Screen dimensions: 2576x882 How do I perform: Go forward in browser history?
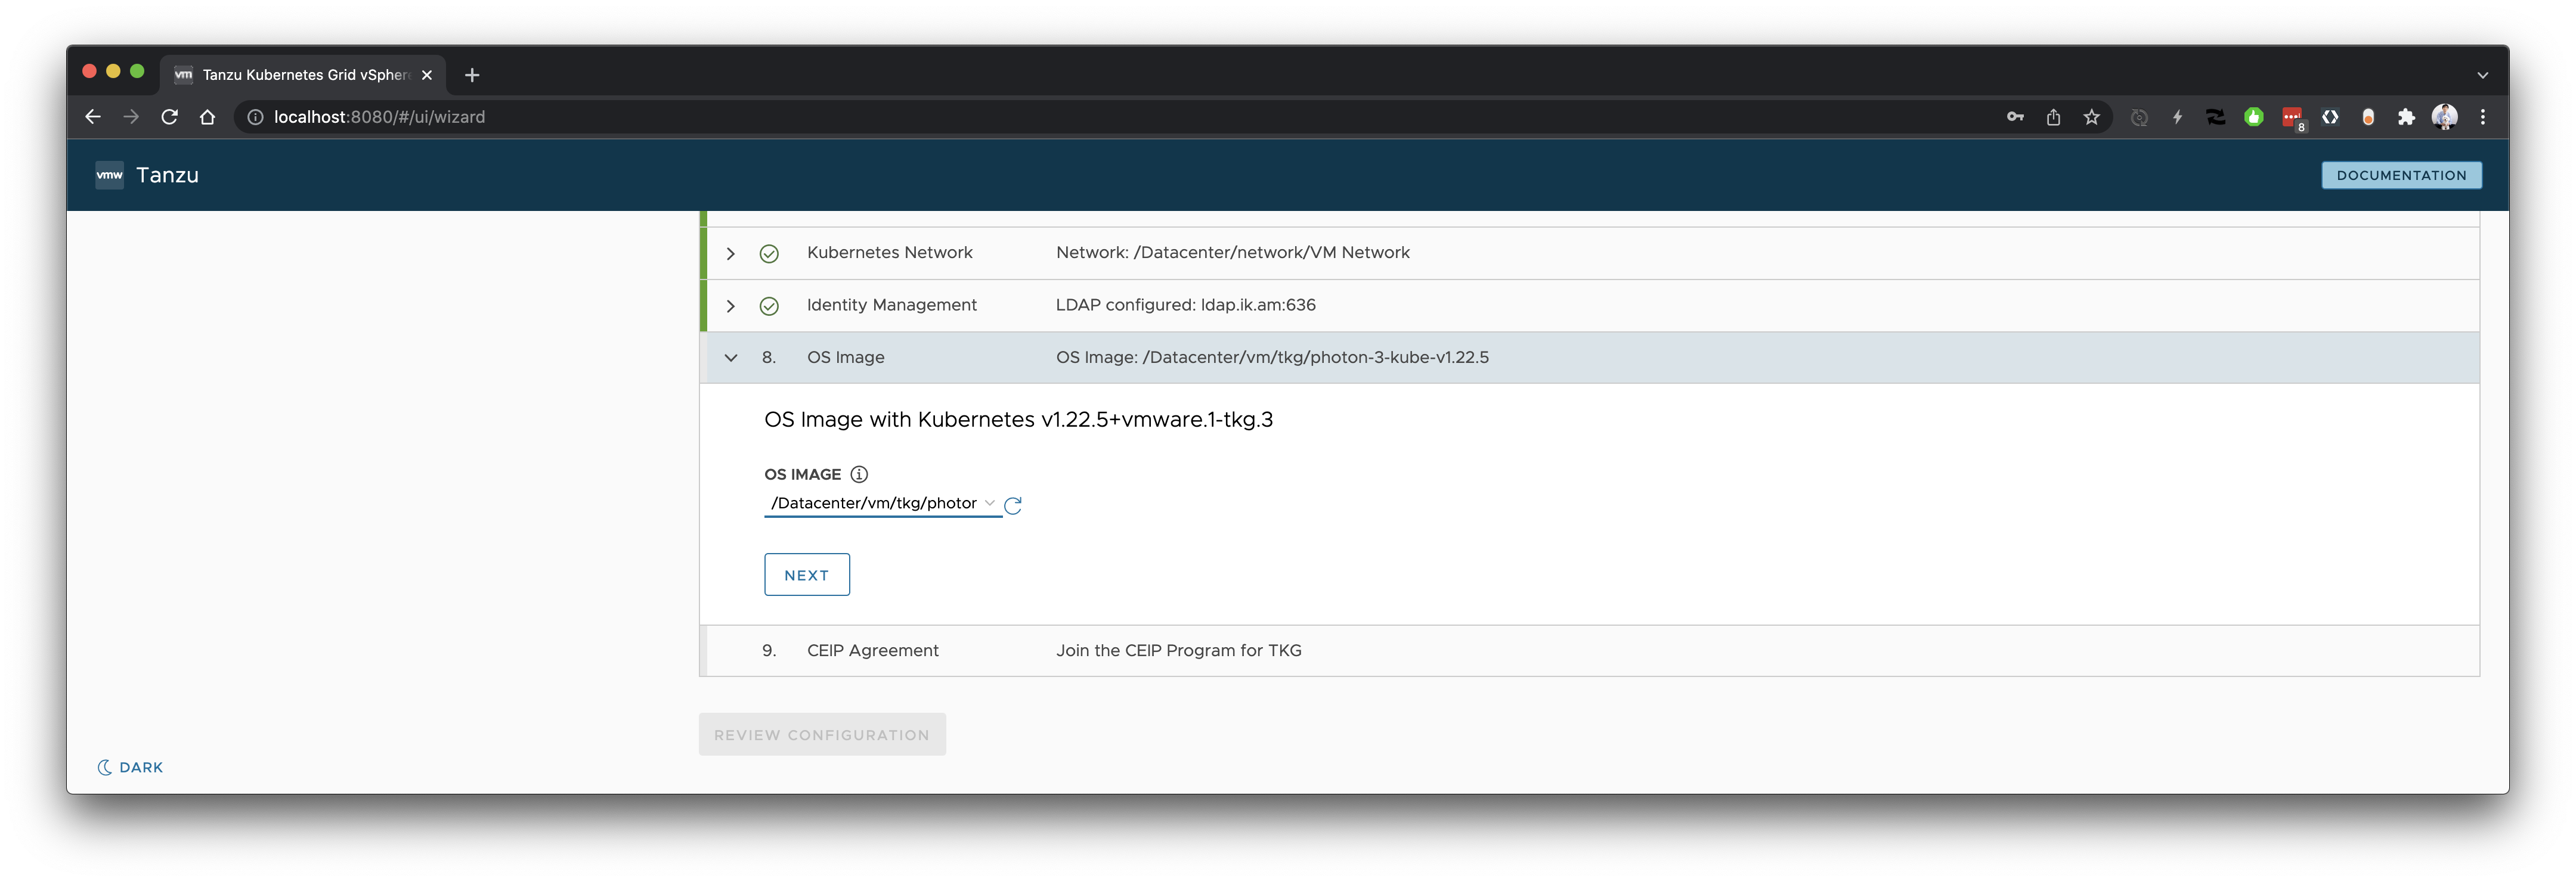131,117
